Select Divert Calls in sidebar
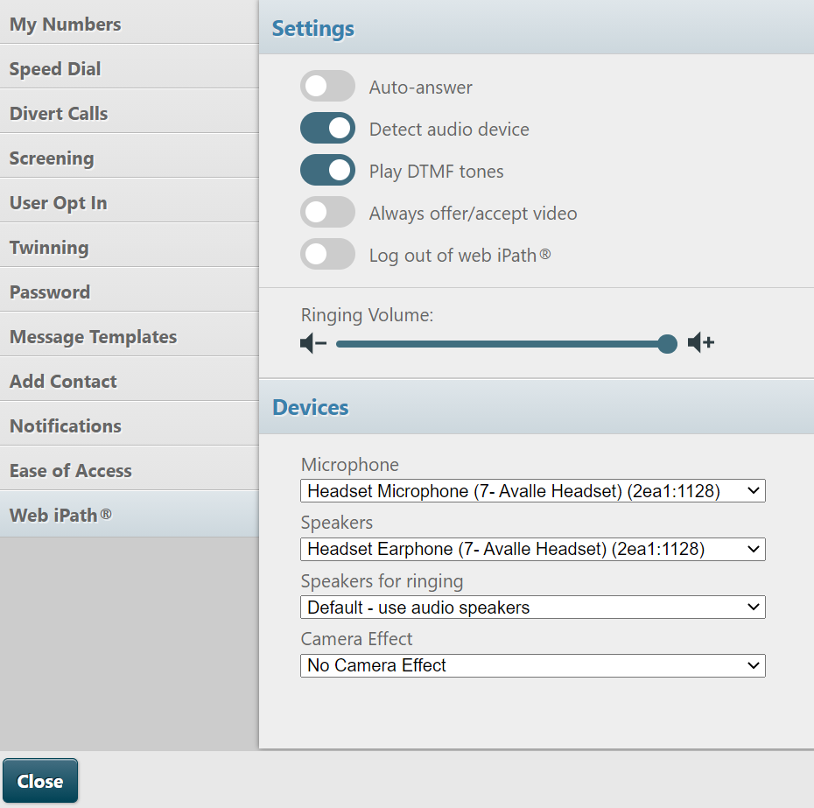 [x=130, y=112]
